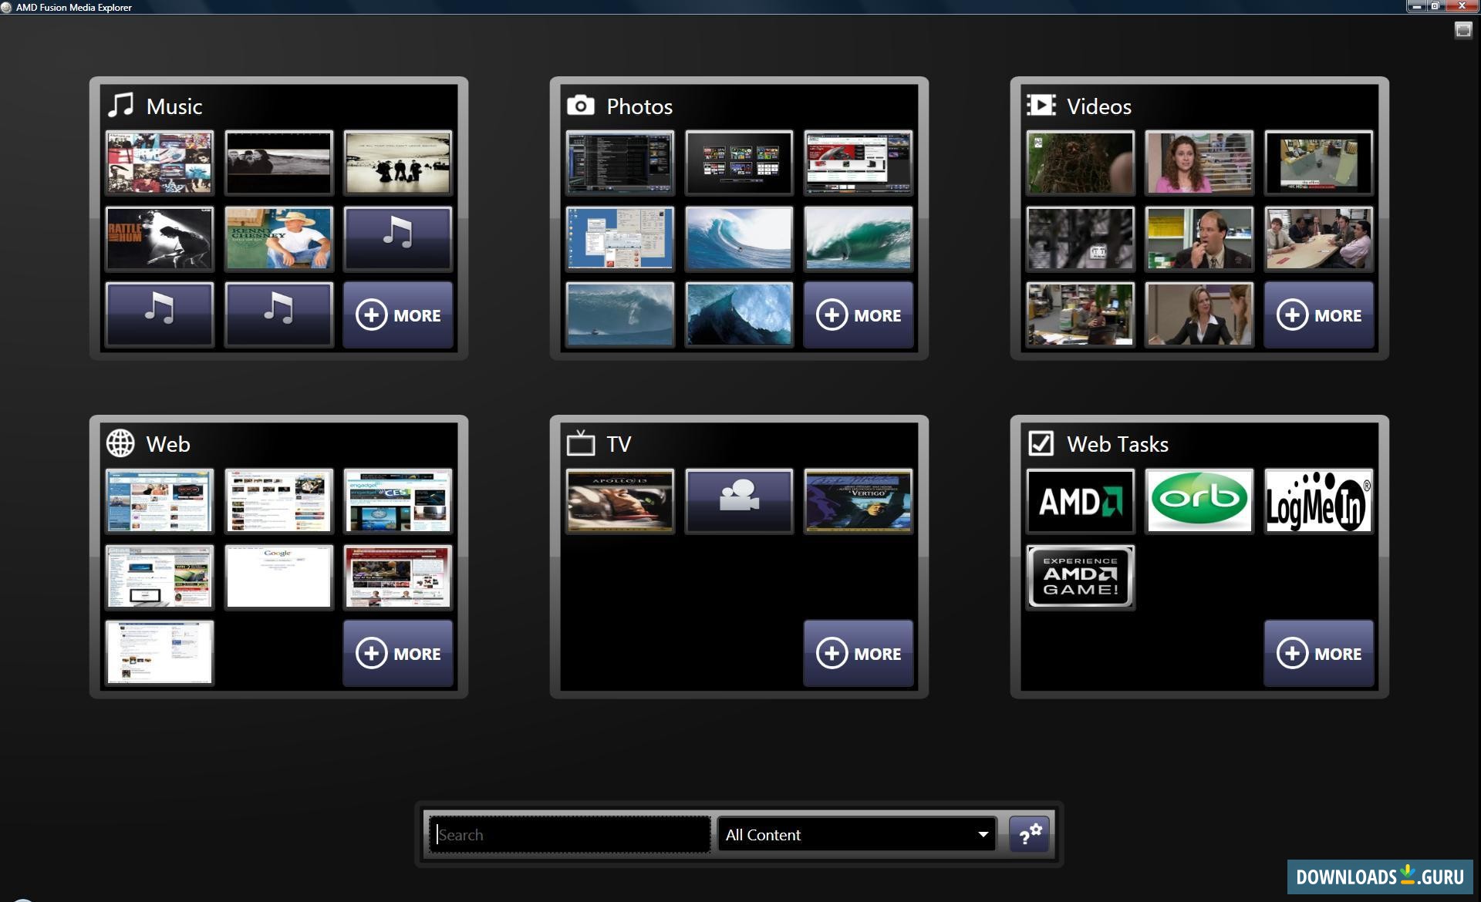1481x902 pixels.
Task: Click inside the Search input field
Action: tap(569, 834)
